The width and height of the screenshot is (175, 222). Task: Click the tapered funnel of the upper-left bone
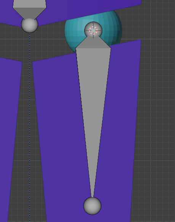click(x=29, y=13)
